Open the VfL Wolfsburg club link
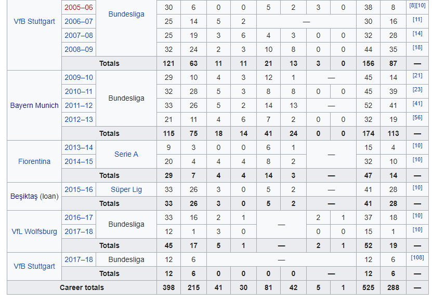 tap(34, 231)
